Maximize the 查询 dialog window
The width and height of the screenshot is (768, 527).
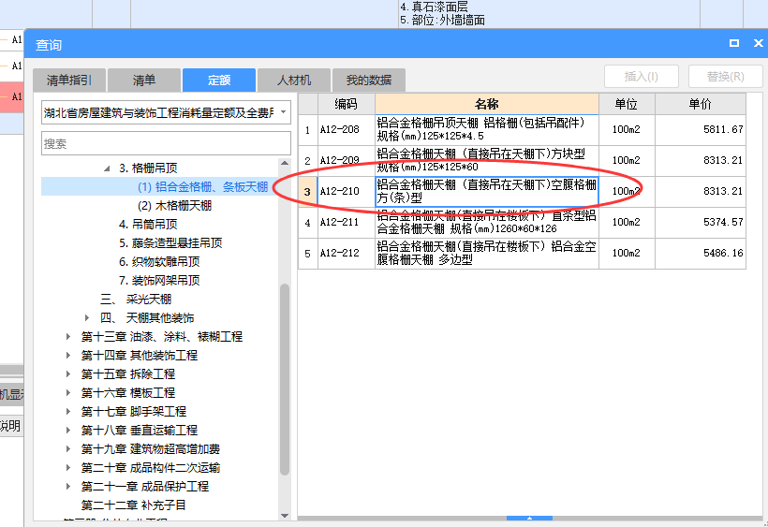tap(733, 43)
